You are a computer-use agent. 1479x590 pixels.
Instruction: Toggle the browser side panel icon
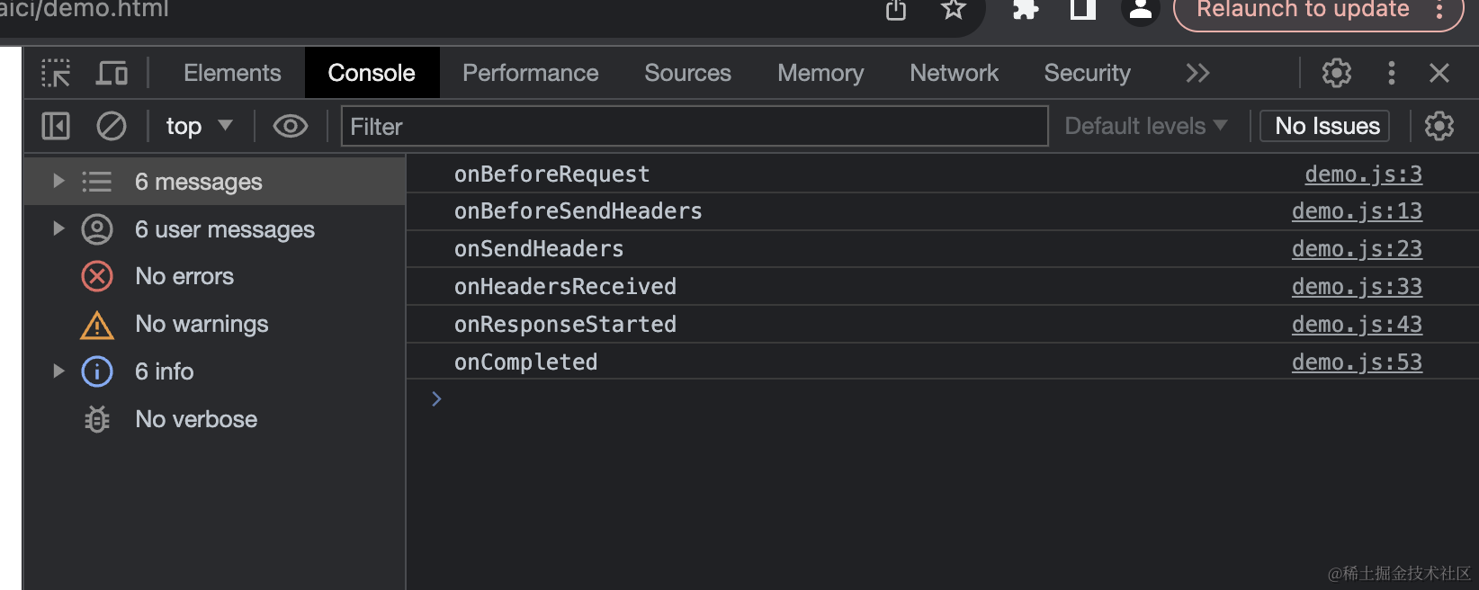tap(1082, 10)
